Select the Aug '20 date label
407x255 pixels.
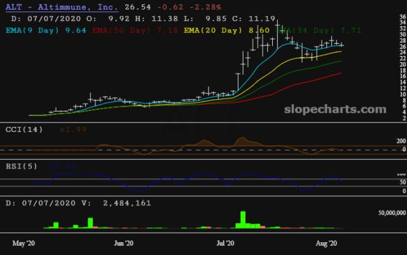pyautogui.click(x=325, y=243)
